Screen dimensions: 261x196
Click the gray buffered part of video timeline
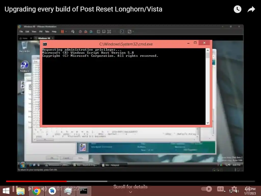[x=87, y=181]
